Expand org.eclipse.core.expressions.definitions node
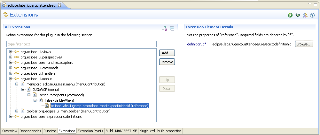Image resolution: width=320 pixels, height=135 pixels. [x=11, y=117]
